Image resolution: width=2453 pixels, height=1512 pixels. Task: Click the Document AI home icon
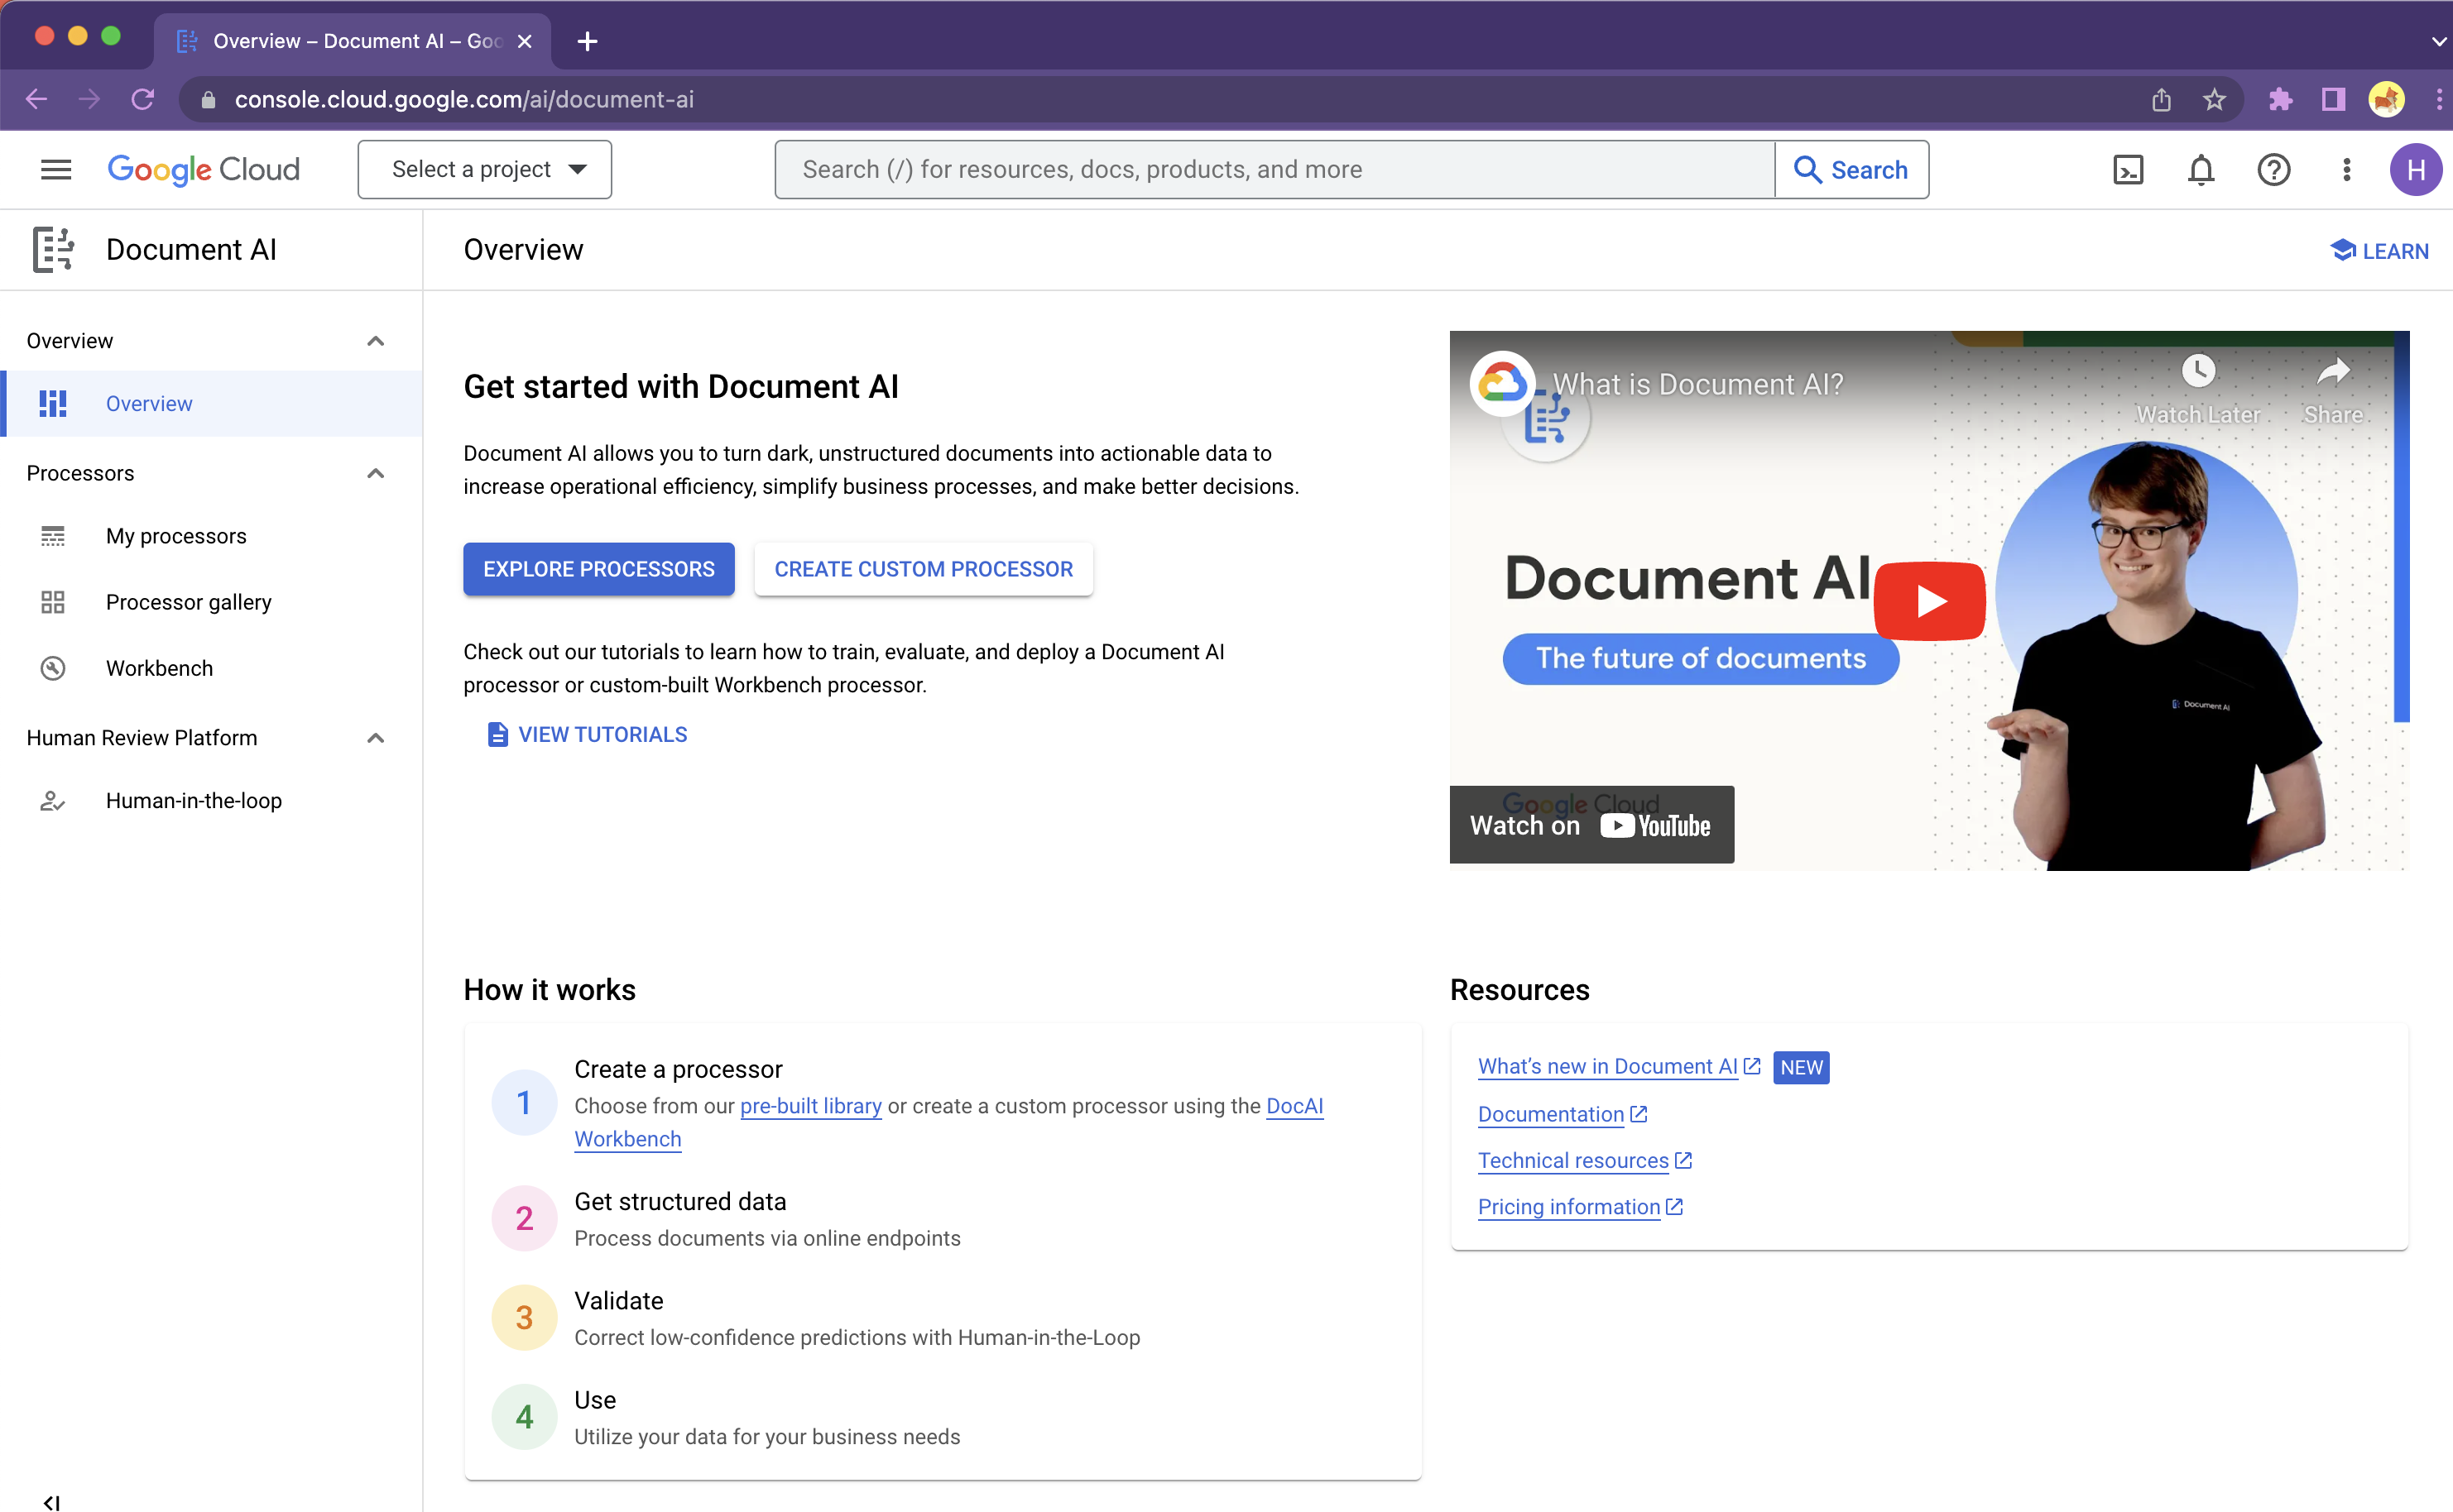click(53, 247)
